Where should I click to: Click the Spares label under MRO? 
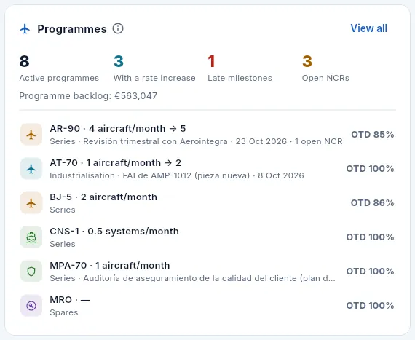(64, 312)
